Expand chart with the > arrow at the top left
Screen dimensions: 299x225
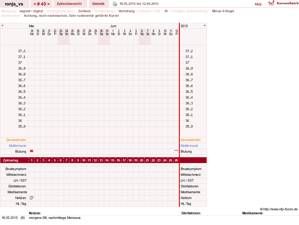[x=2, y=25]
